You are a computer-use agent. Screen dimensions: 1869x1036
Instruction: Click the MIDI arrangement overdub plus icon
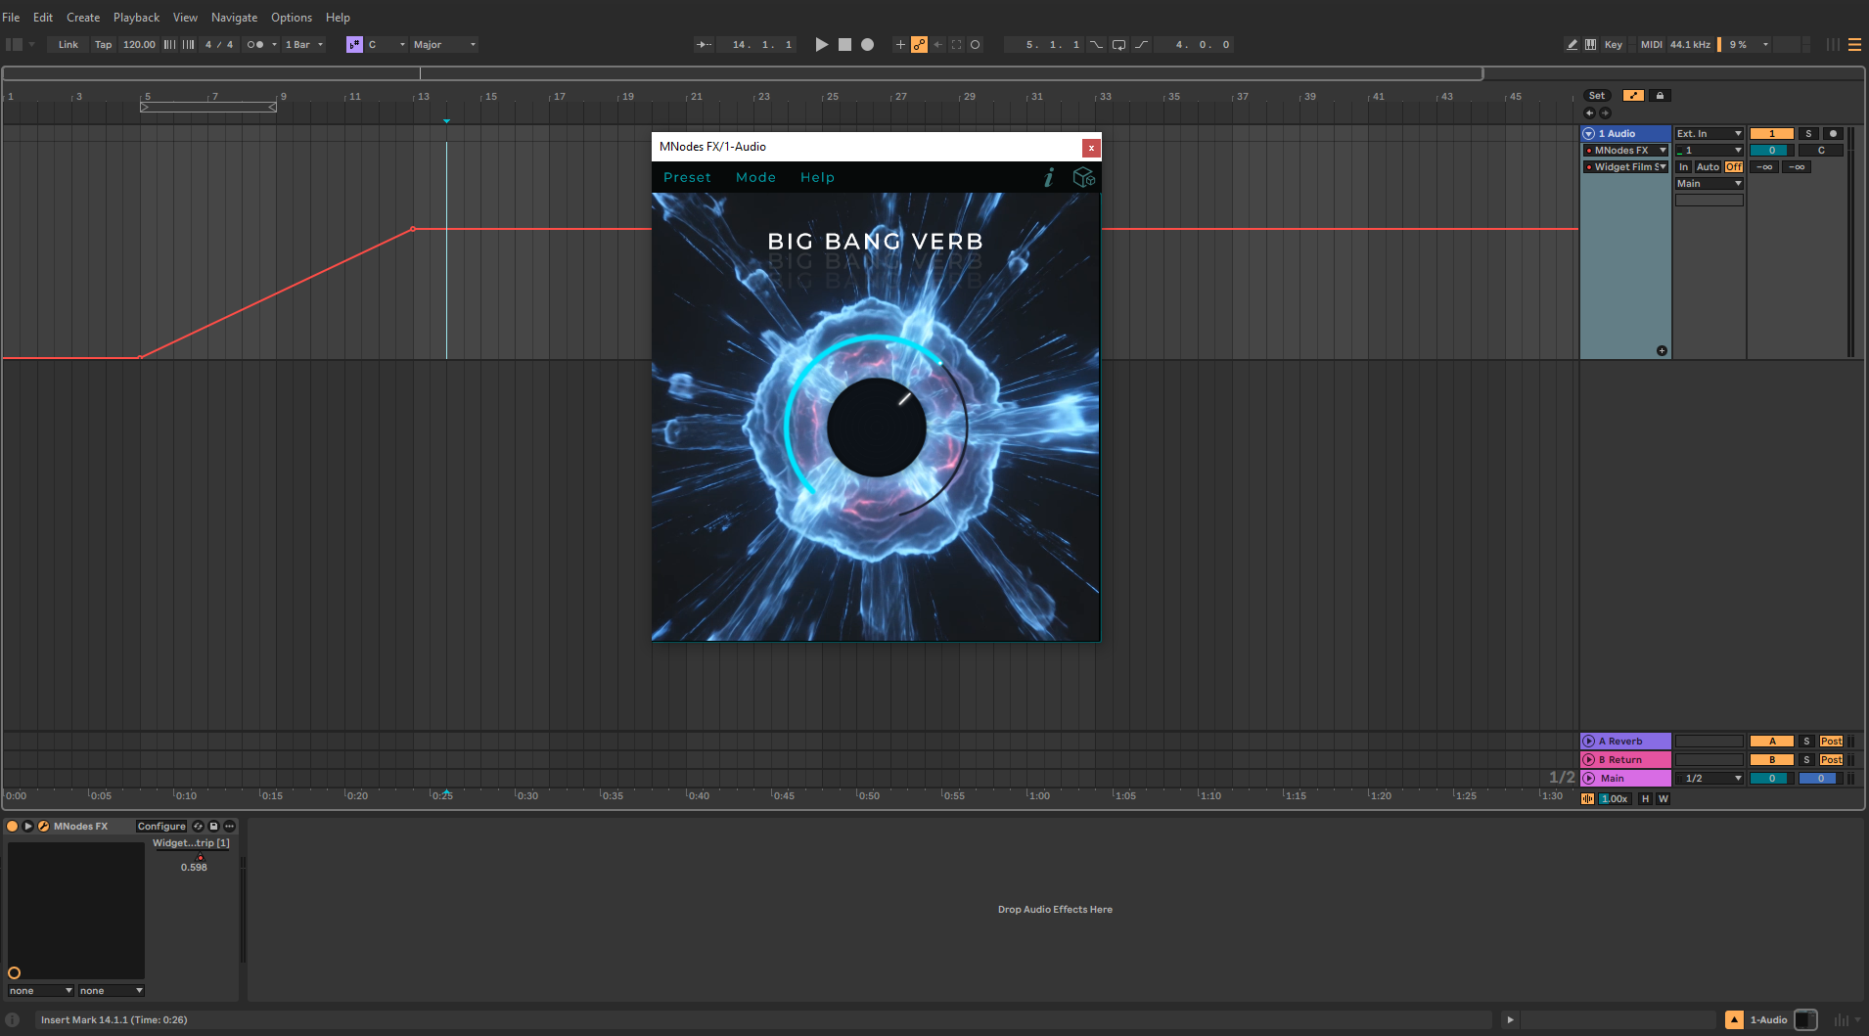tap(900, 45)
